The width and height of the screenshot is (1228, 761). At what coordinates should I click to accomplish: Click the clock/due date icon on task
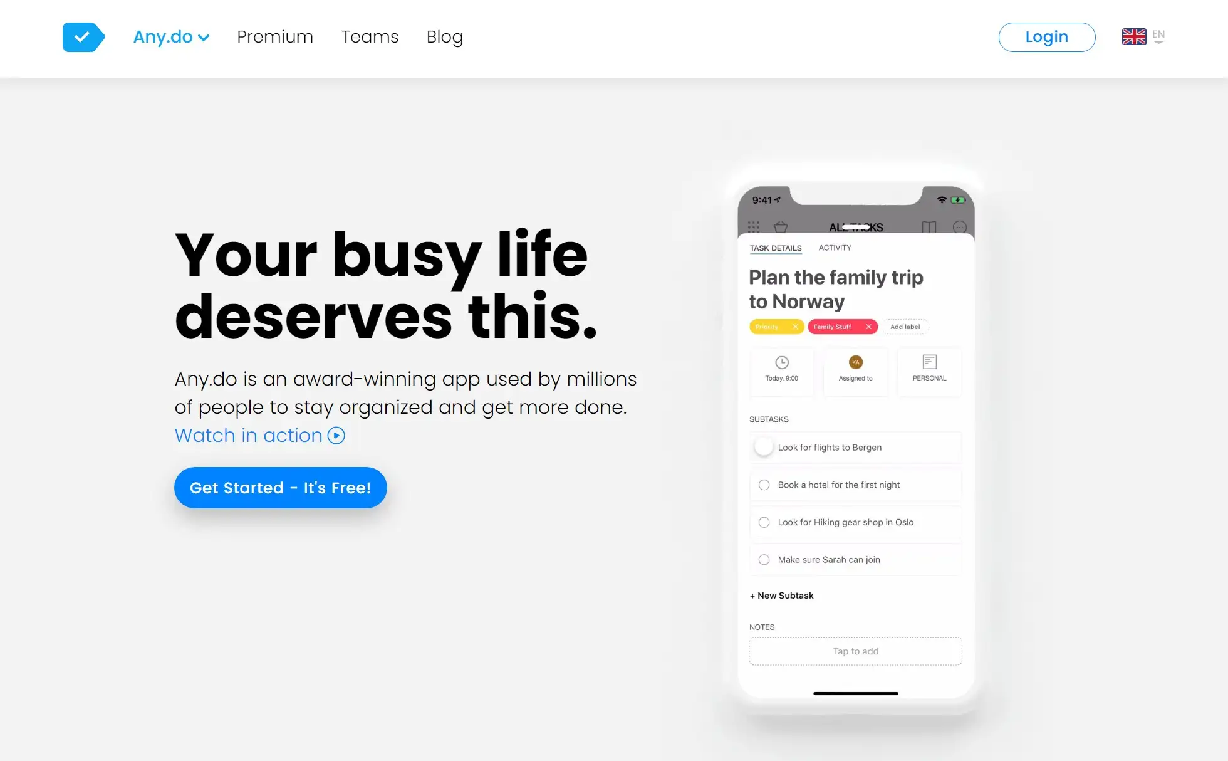(781, 362)
